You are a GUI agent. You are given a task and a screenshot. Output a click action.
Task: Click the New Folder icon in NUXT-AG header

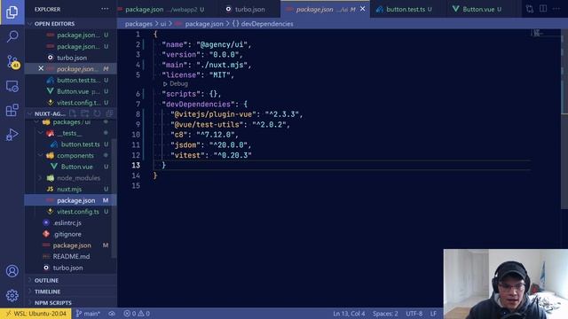click(x=85, y=113)
